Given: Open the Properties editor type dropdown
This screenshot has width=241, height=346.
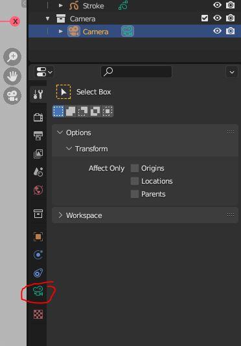Looking at the screenshot, I should (44, 72).
